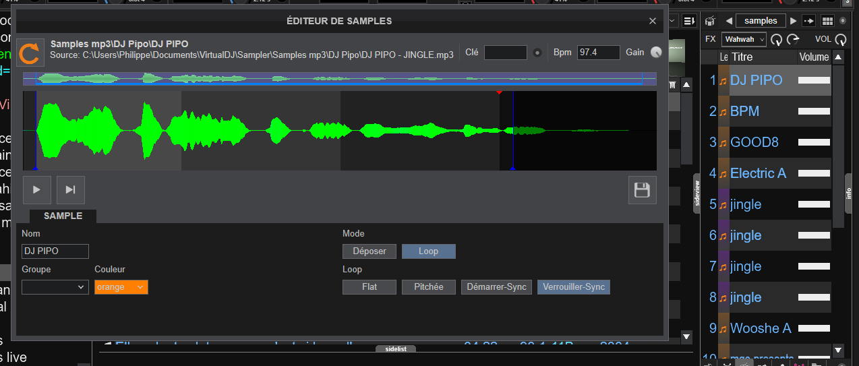Image resolution: width=859 pixels, height=366 pixels.
Task: Click the red marker atop the waveform
Action: pyautogui.click(x=499, y=92)
